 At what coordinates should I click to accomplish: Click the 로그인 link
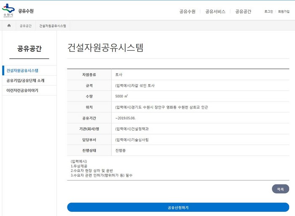[x=268, y=11]
